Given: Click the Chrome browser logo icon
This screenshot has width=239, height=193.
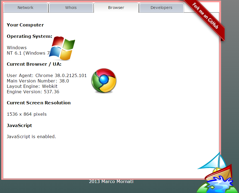Looking at the screenshot, I should tap(104, 81).
